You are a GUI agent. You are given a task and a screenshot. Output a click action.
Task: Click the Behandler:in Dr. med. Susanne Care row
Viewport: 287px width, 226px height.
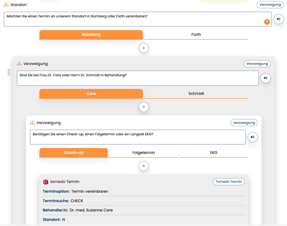pyautogui.click(x=143, y=210)
